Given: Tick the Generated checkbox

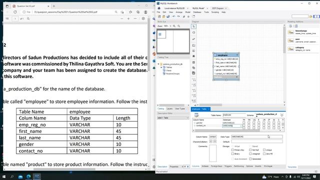Looking at the screenshot, I should click(250, 159).
